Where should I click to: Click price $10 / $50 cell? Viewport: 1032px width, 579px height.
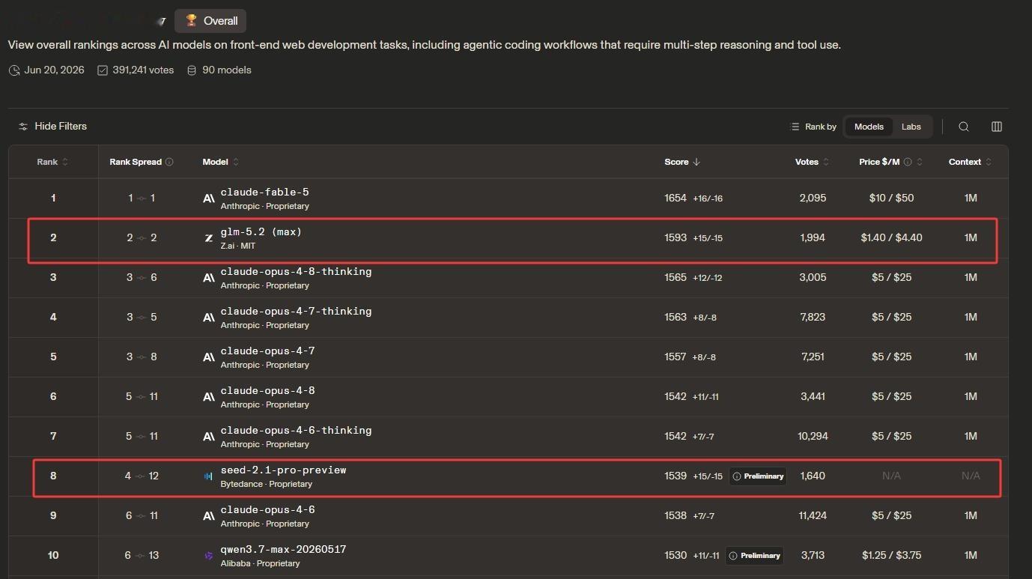(891, 198)
